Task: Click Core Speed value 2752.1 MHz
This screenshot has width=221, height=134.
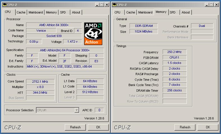Action: [40, 82]
